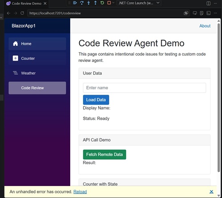The image size is (222, 198).
Task: Reload the browser page with the refresh icon
Action: click(x=22, y=13)
